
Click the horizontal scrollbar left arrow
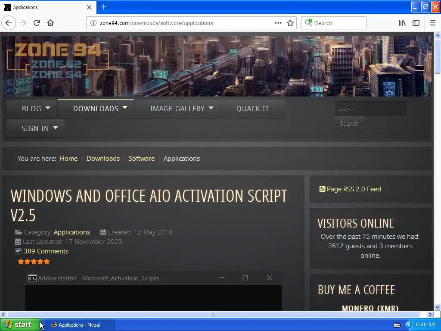pyautogui.click(x=3, y=314)
